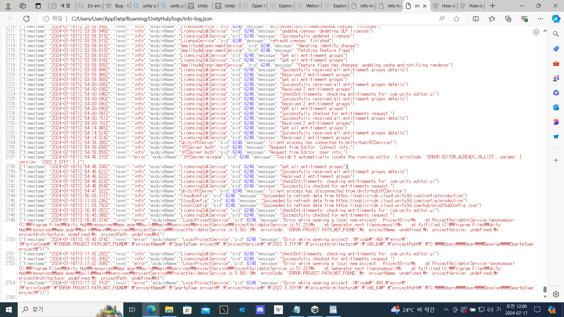Refresh the info-log.json page
This screenshot has height=317, width=564.
26,18
